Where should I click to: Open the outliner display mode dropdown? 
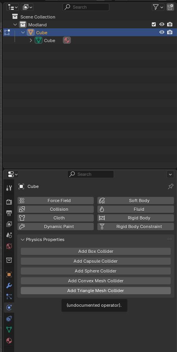coord(27,7)
